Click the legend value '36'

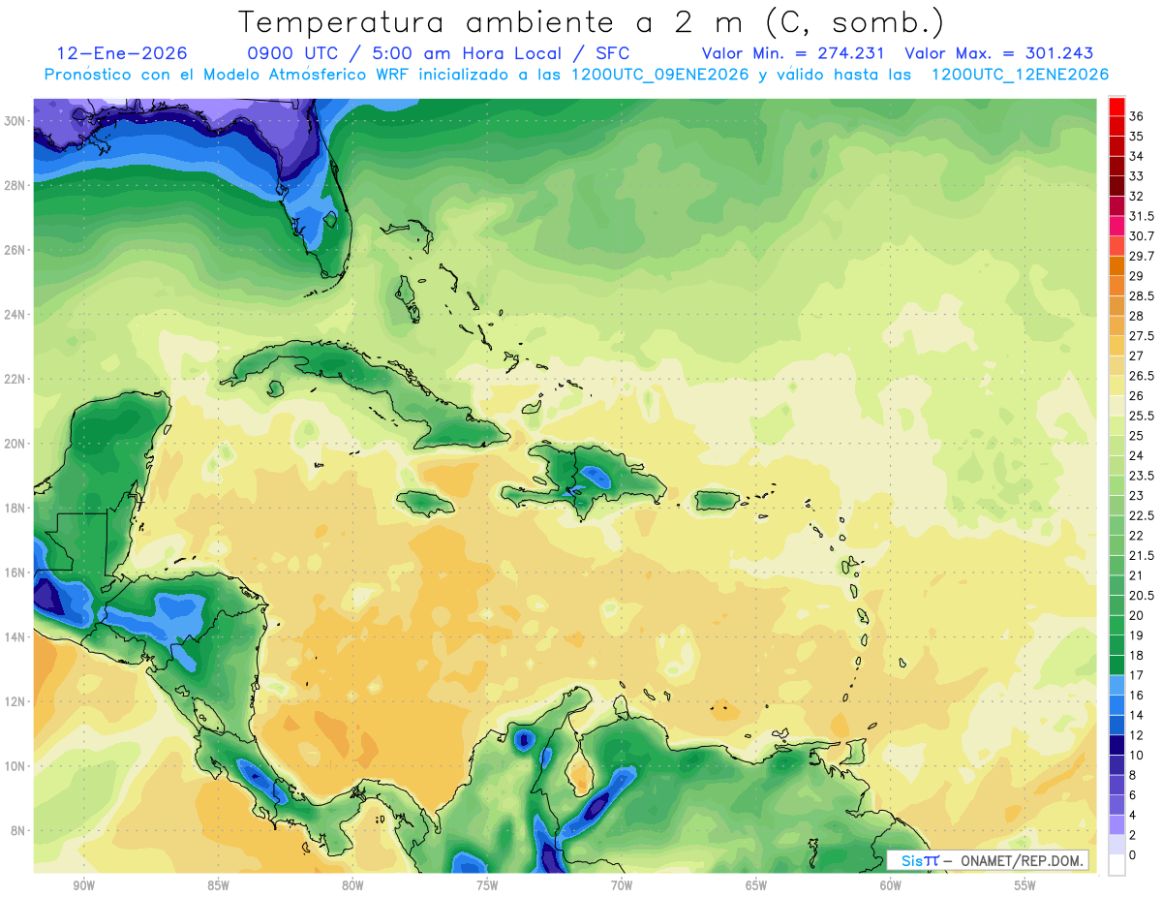point(1137,116)
